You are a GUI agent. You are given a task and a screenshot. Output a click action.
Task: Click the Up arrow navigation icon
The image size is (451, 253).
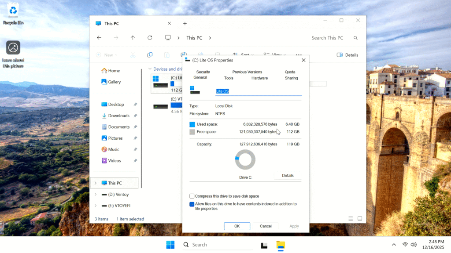[x=133, y=38]
